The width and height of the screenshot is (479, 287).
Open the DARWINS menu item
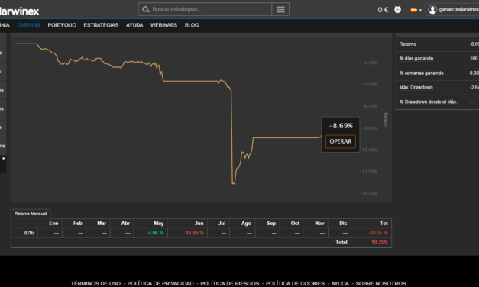[28, 25]
